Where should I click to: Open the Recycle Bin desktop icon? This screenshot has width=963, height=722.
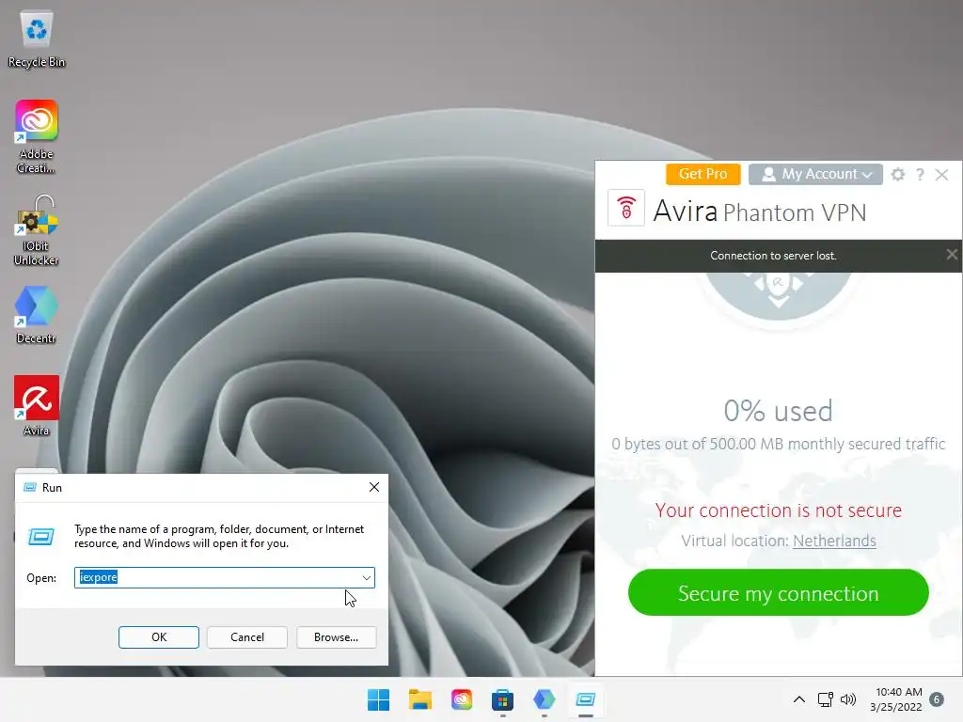37,39
